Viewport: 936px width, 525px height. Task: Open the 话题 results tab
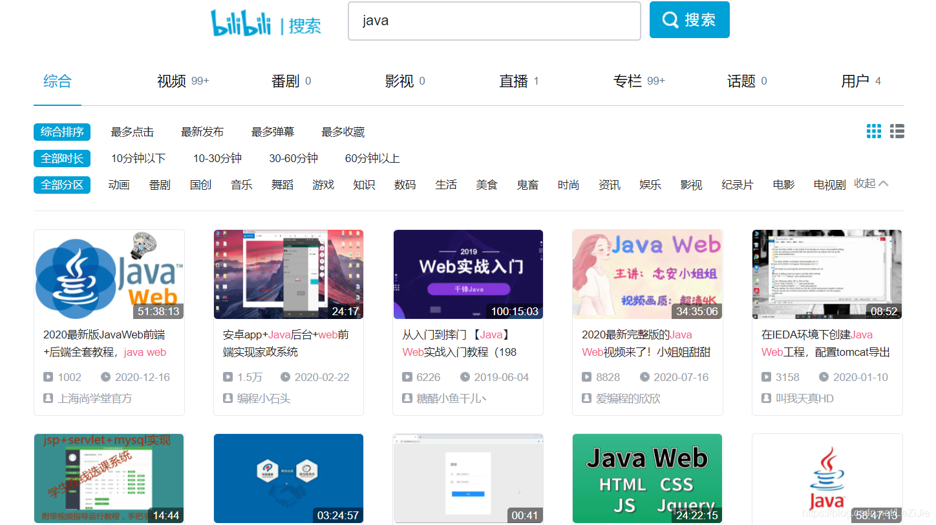pos(747,81)
